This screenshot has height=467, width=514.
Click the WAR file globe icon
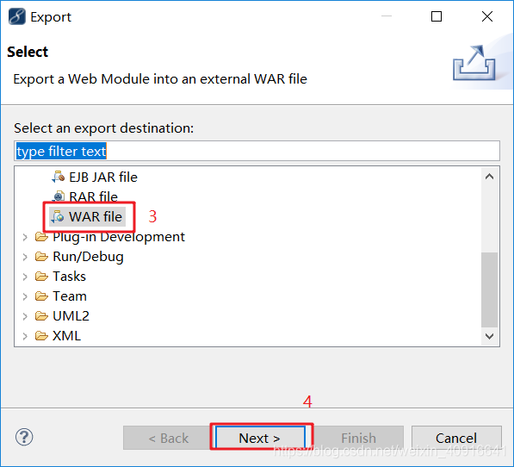[58, 217]
